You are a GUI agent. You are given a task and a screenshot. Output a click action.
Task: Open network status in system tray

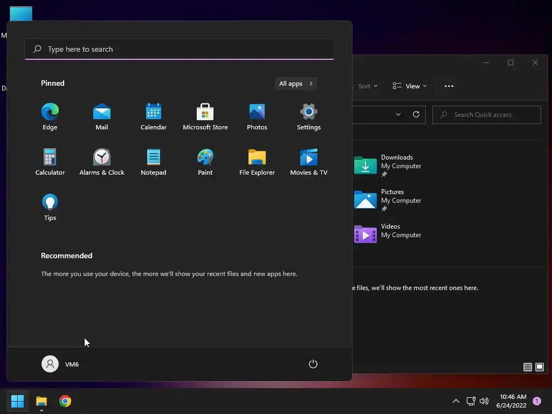471,401
